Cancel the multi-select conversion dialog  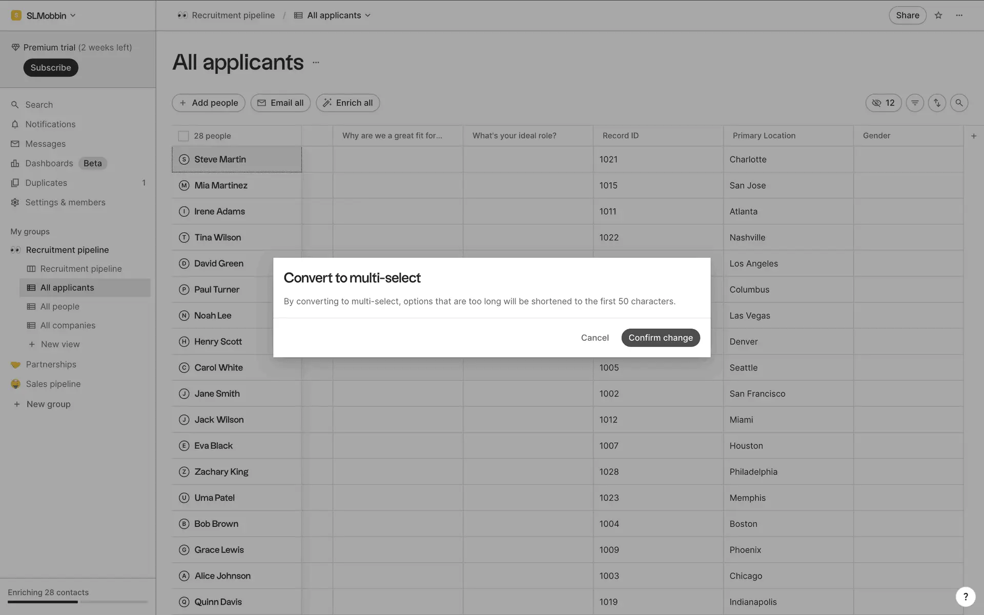(x=594, y=338)
